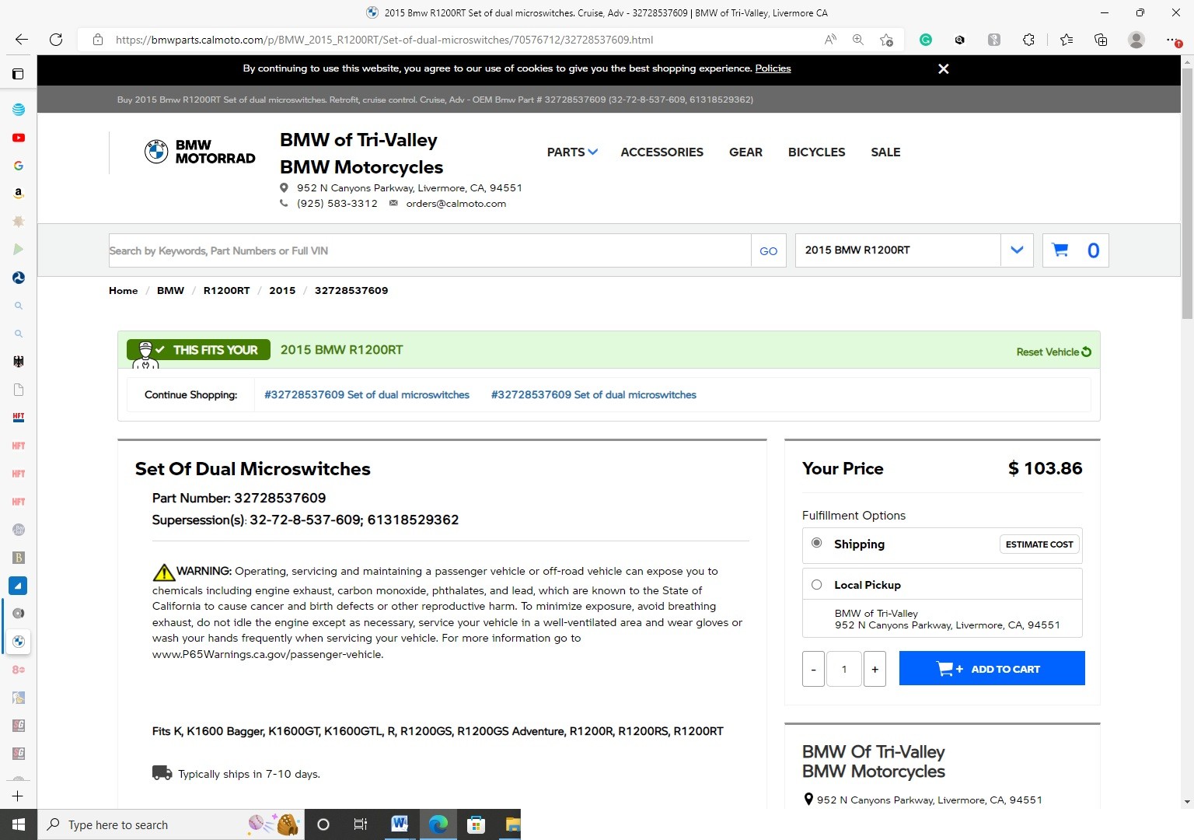Open the ACCESSORIES menu
1194x840 pixels.
point(662,152)
